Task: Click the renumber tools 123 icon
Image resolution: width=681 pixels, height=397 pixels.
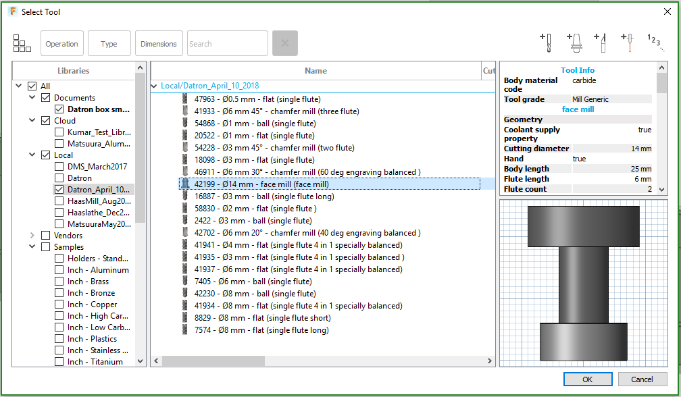Action: pyautogui.click(x=655, y=43)
